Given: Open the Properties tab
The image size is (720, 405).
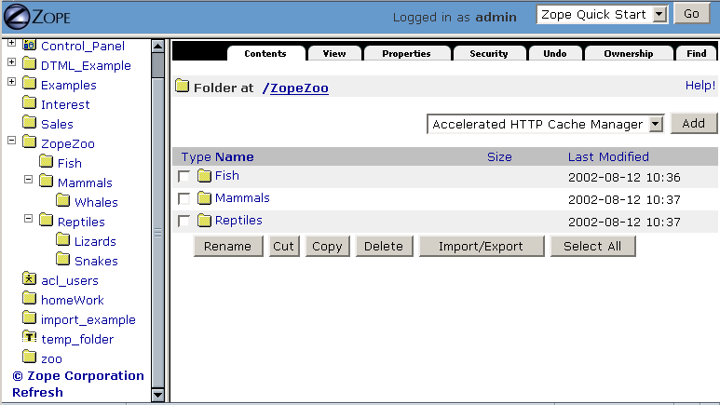Looking at the screenshot, I should click(x=406, y=54).
